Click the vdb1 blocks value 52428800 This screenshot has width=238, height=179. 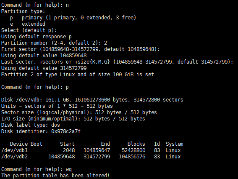pos(133,150)
